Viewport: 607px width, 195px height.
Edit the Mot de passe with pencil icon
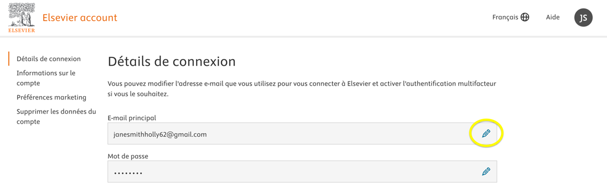click(x=486, y=172)
